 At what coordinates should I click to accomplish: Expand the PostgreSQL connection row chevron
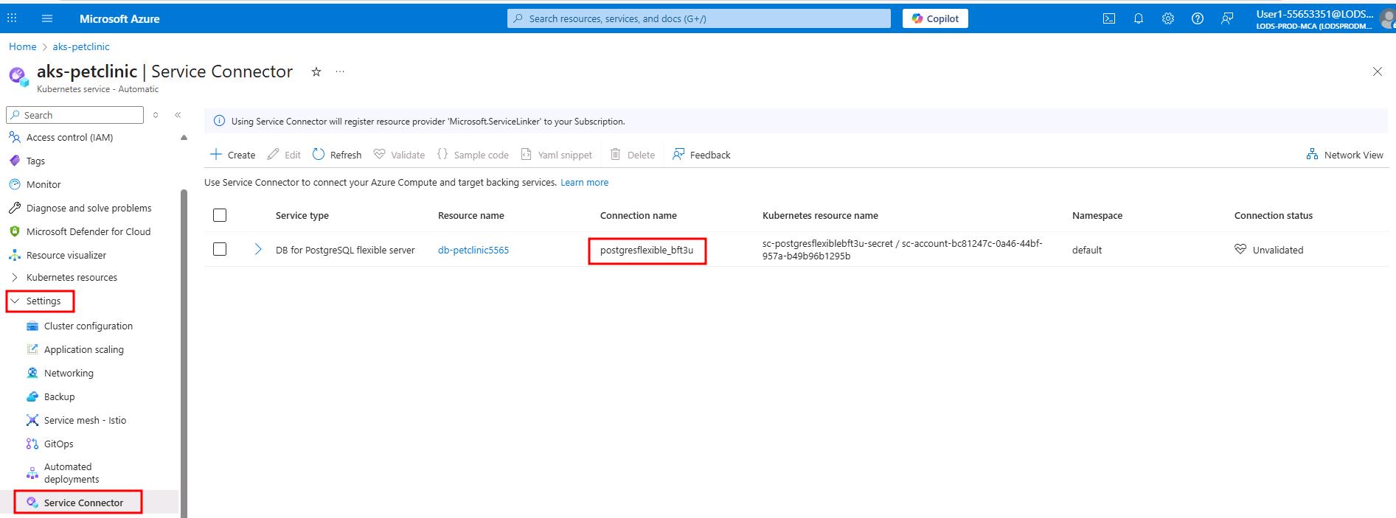pos(258,250)
